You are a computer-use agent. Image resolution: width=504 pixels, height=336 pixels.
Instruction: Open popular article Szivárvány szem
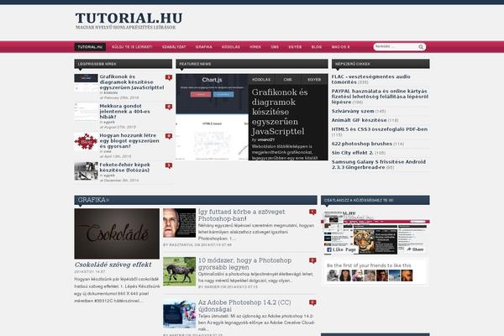353,111
